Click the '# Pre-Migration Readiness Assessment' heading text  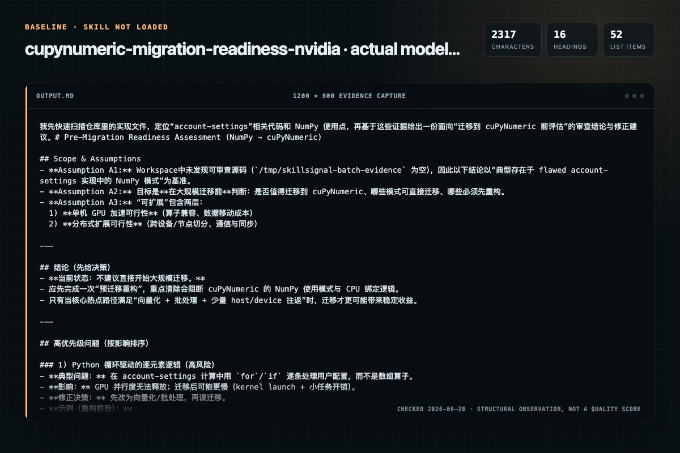(189, 137)
